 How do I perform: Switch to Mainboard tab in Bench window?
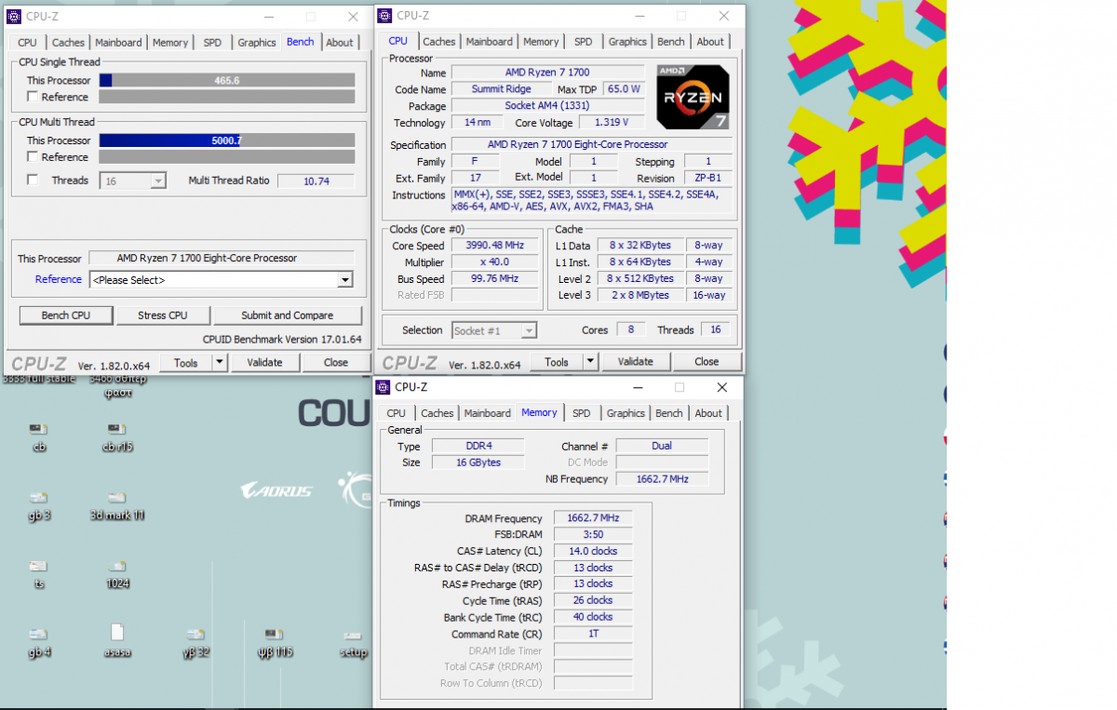point(118,43)
